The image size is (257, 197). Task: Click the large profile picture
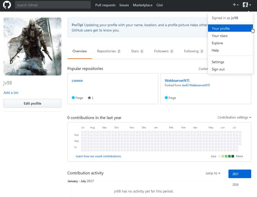coord(32,47)
